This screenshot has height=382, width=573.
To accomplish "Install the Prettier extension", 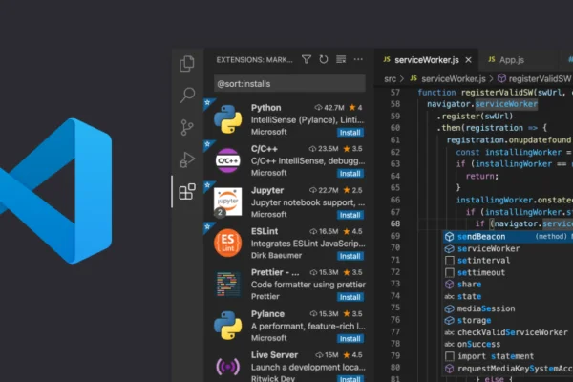I will point(350,297).
